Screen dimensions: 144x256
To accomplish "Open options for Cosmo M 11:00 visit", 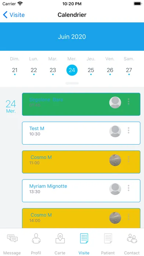I will 129,159.
